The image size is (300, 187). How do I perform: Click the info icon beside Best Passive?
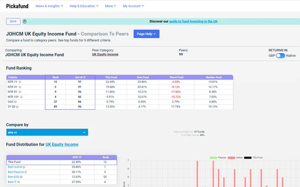point(26,172)
